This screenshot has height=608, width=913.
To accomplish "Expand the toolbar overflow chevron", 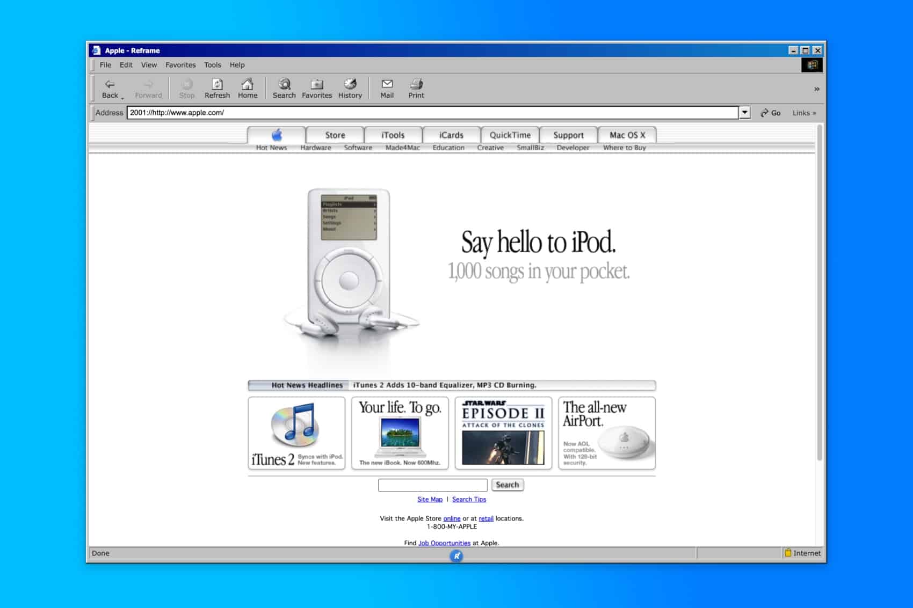I will click(x=817, y=89).
